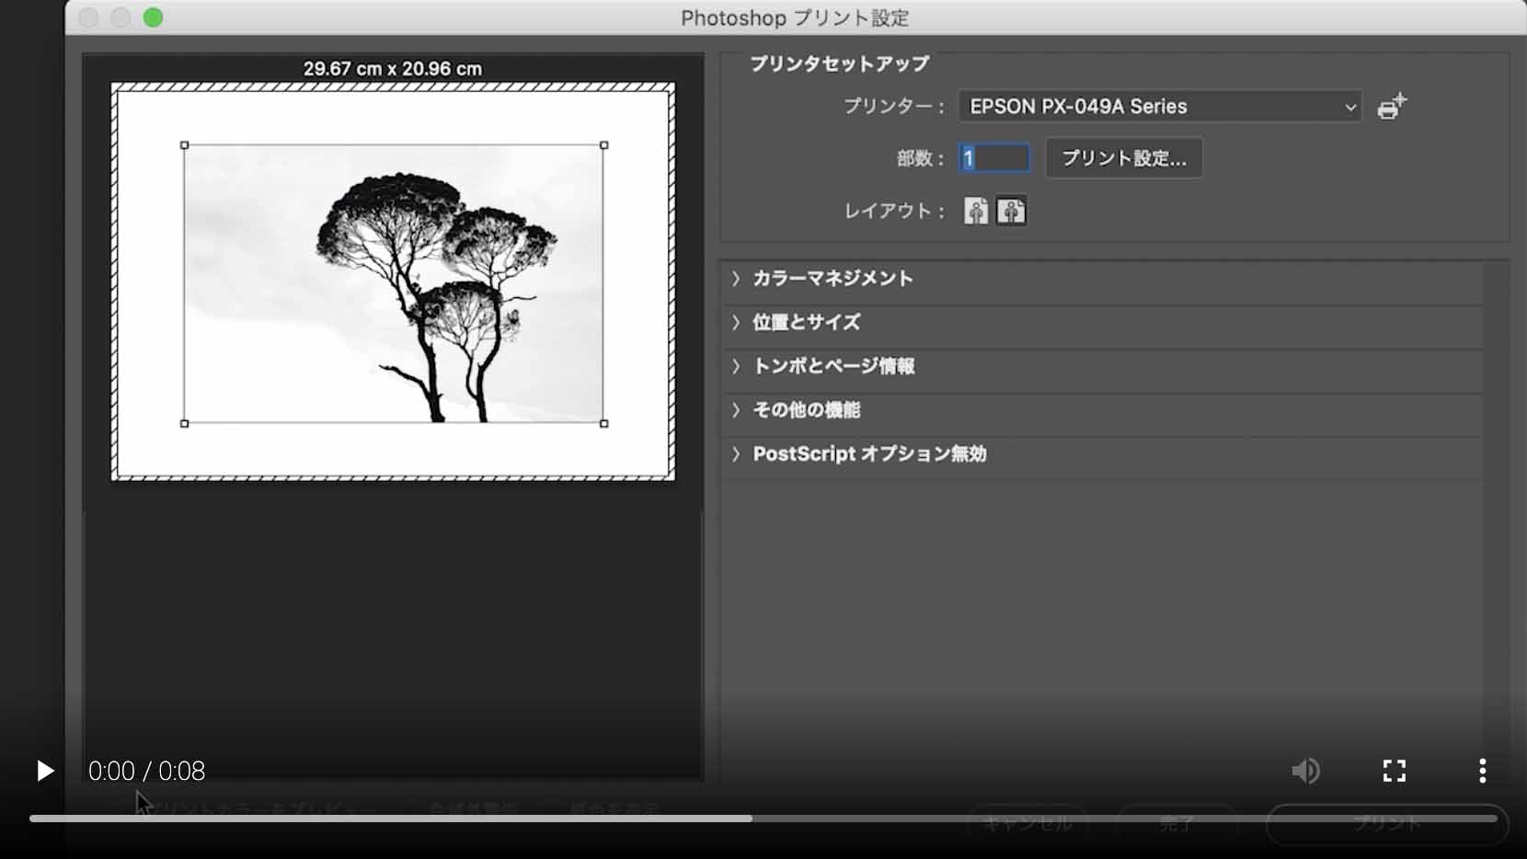Click the add printer icon
Screen dimensions: 1527x859
[x=1392, y=107]
